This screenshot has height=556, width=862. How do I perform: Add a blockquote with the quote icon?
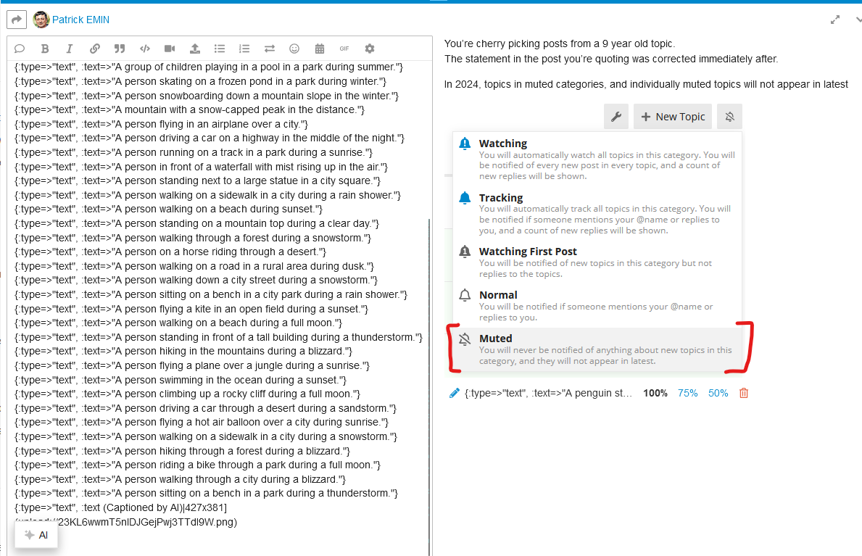pyautogui.click(x=120, y=49)
